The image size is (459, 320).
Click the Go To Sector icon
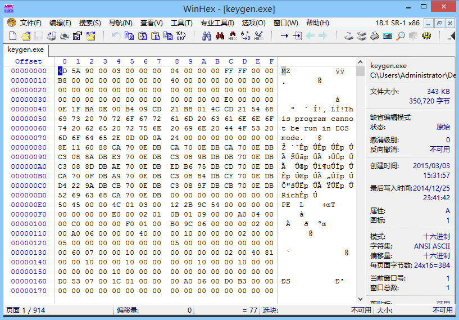[x=297, y=36]
